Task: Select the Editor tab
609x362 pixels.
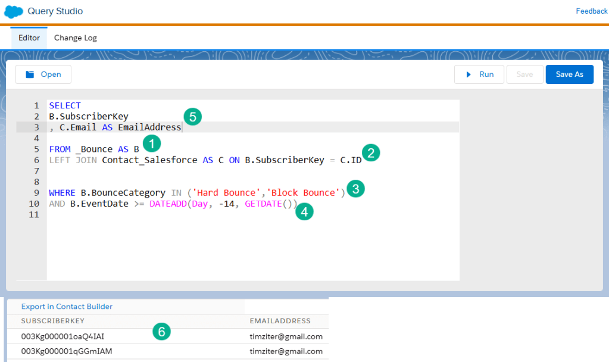Action: 29,38
